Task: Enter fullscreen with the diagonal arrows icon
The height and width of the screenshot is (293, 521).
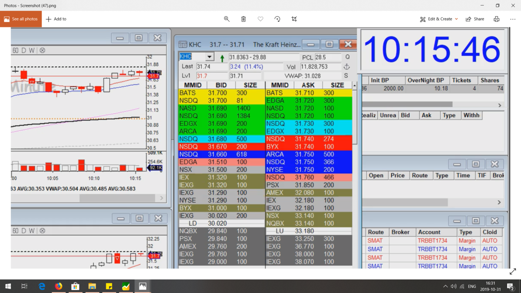Action: pos(513,271)
